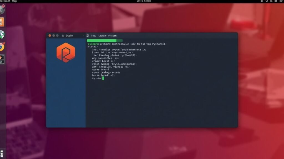
Task: Close the window with orange button
Action: click(50, 36)
